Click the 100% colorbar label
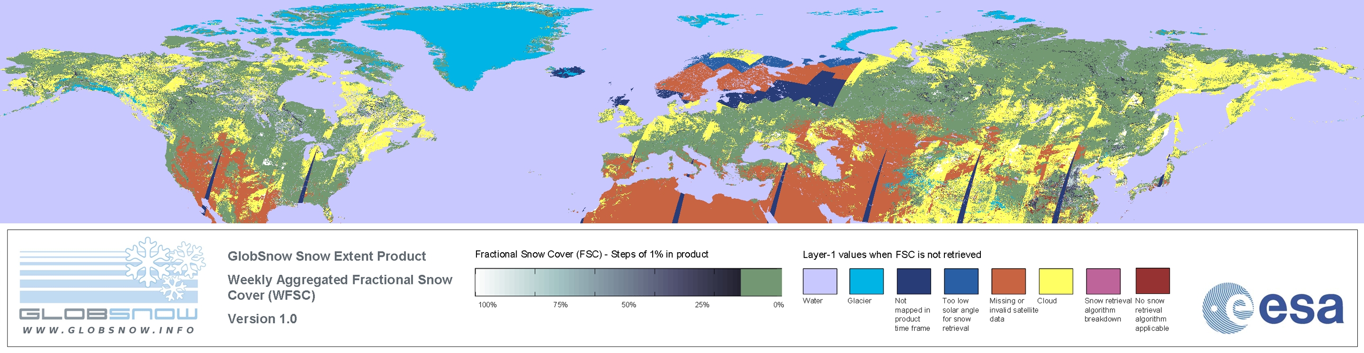 (487, 305)
